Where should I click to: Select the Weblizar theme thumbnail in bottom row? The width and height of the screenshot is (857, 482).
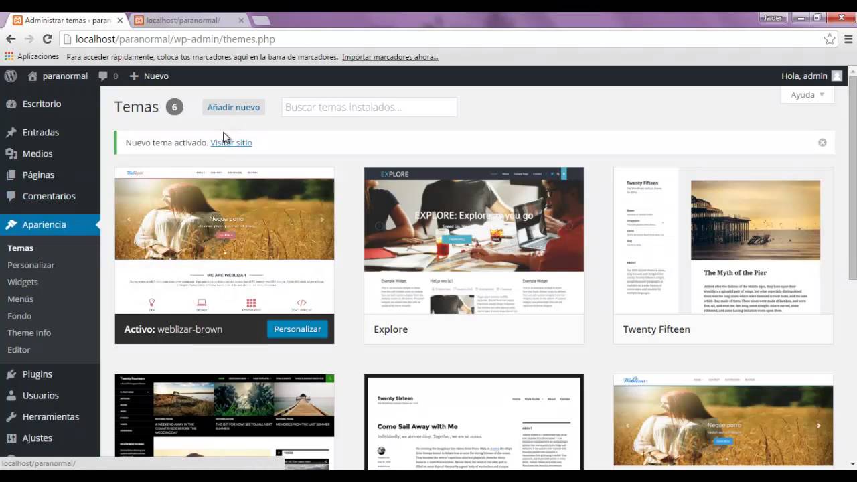723,420
